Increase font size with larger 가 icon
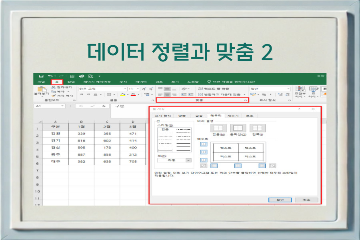Image resolution: width=360 pixels, height=240 pixels. pos(144,89)
